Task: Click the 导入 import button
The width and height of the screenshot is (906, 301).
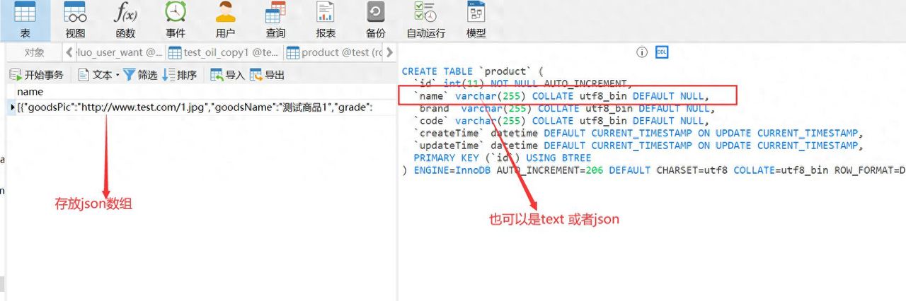Action: [x=227, y=75]
